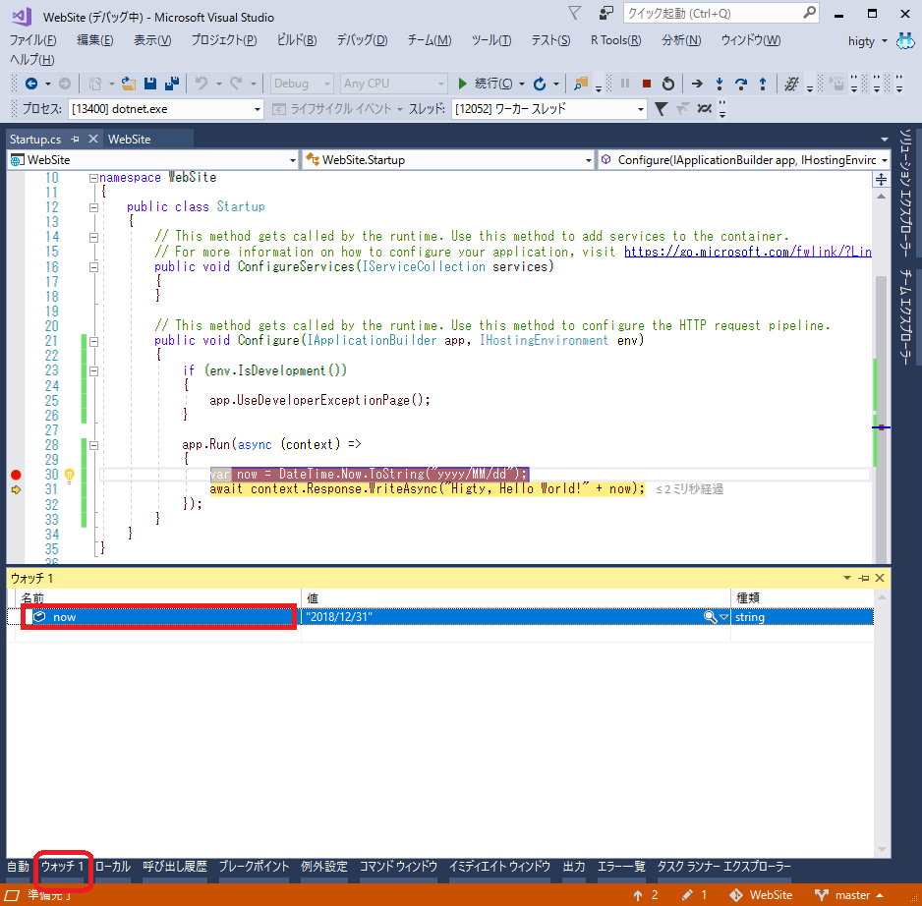Click the pencil pending-changes icon in status bar
Image resolution: width=922 pixels, height=906 pixels.
[x=687, y=895]
